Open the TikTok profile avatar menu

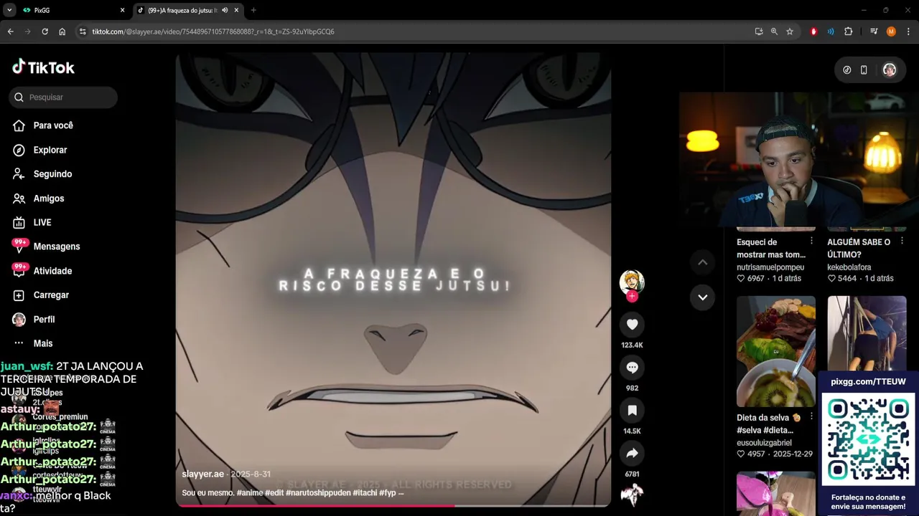[x=890, y=70]
